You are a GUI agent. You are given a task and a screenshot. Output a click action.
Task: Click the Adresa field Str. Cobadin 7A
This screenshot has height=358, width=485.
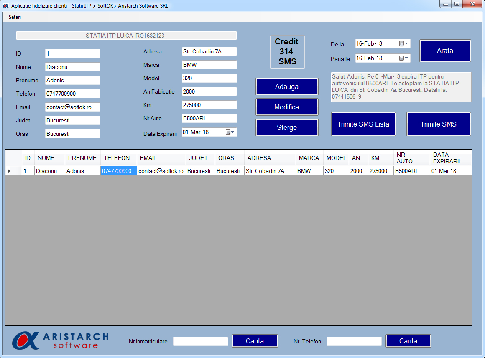(x=209, y=51)
